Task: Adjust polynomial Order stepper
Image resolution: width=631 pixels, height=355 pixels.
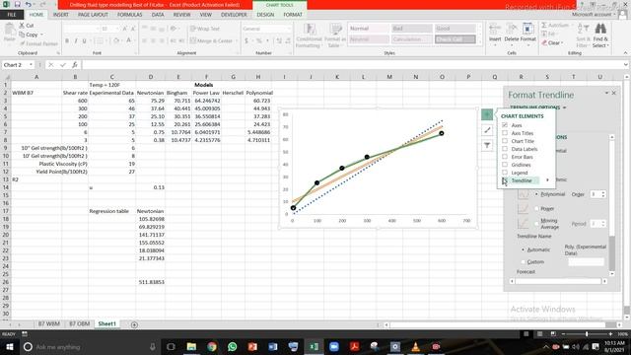Action: point(602,194)
